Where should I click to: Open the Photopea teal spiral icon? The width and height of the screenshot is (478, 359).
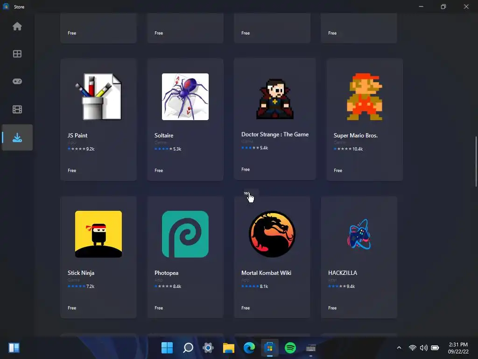tap(185, 234)
